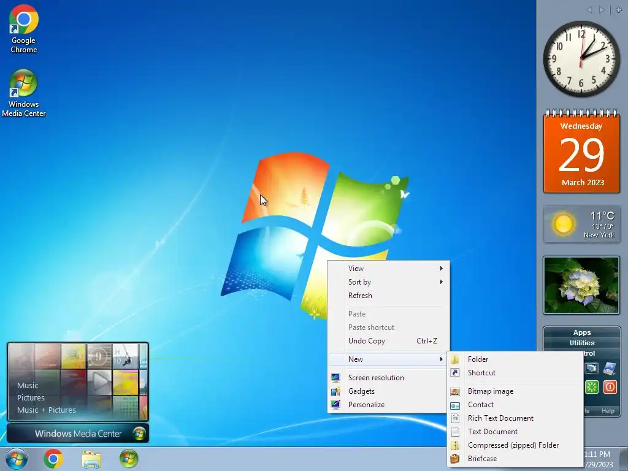Select the Windows Media Center desktop shortcut
628x471 pixels.
tap(24, 93)
